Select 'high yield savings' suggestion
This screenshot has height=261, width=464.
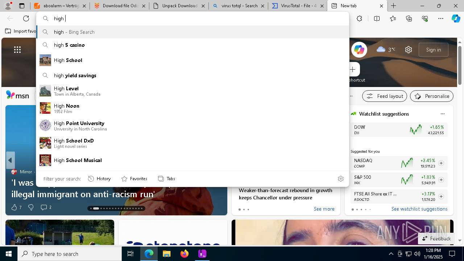tap(192, 75)
